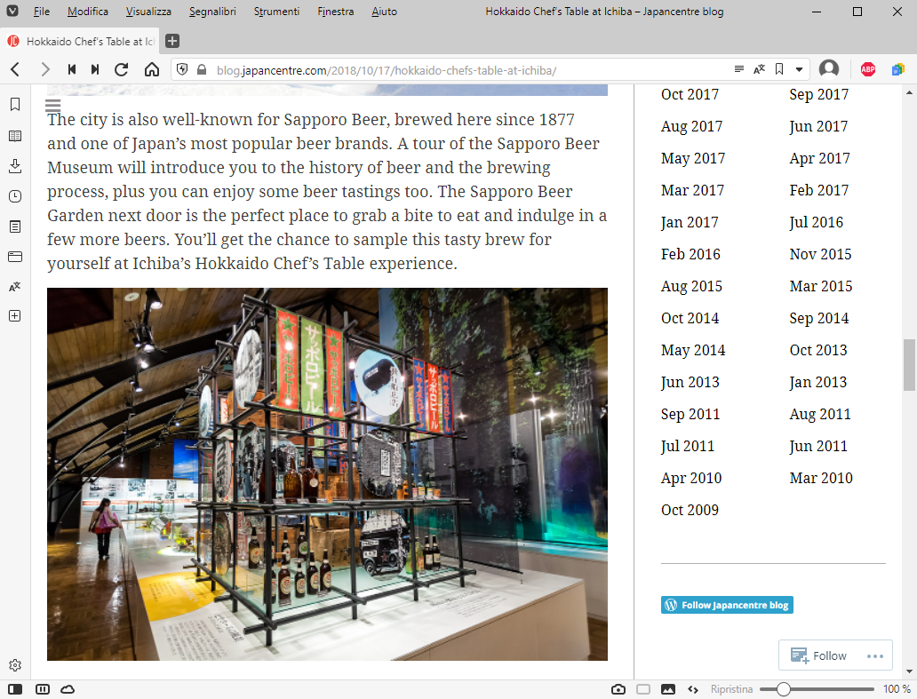Capture a page screenshot
The width and height of the screenshot is (917, 699).
[618, 689]
